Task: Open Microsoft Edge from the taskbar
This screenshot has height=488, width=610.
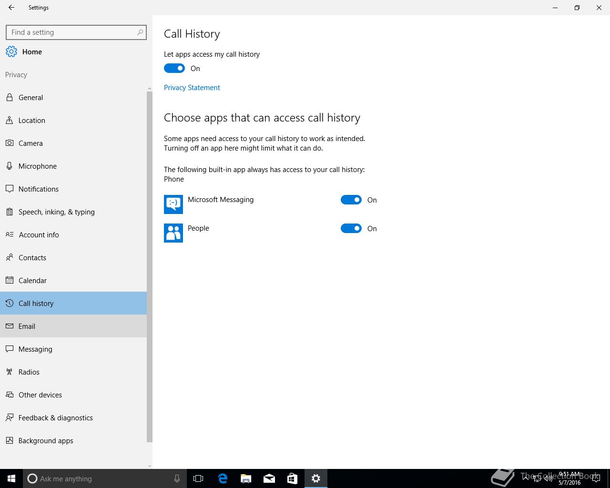Action: (223, 478)
